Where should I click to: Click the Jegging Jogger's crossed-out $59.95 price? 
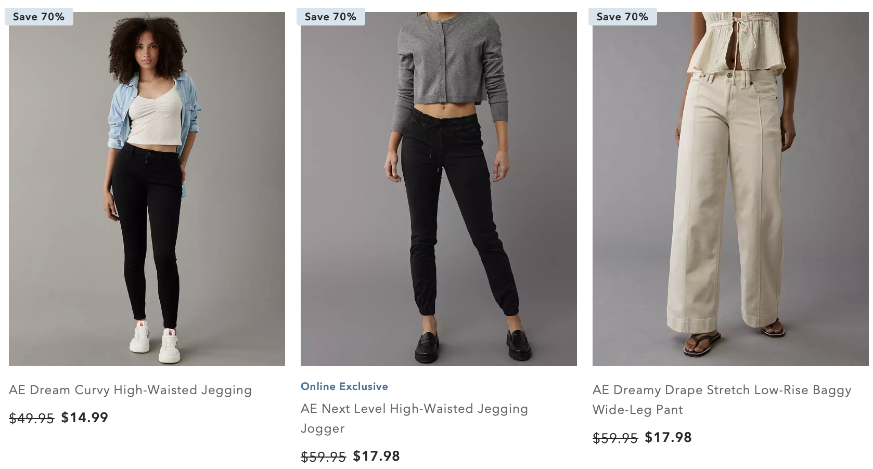tap(324, 457)
